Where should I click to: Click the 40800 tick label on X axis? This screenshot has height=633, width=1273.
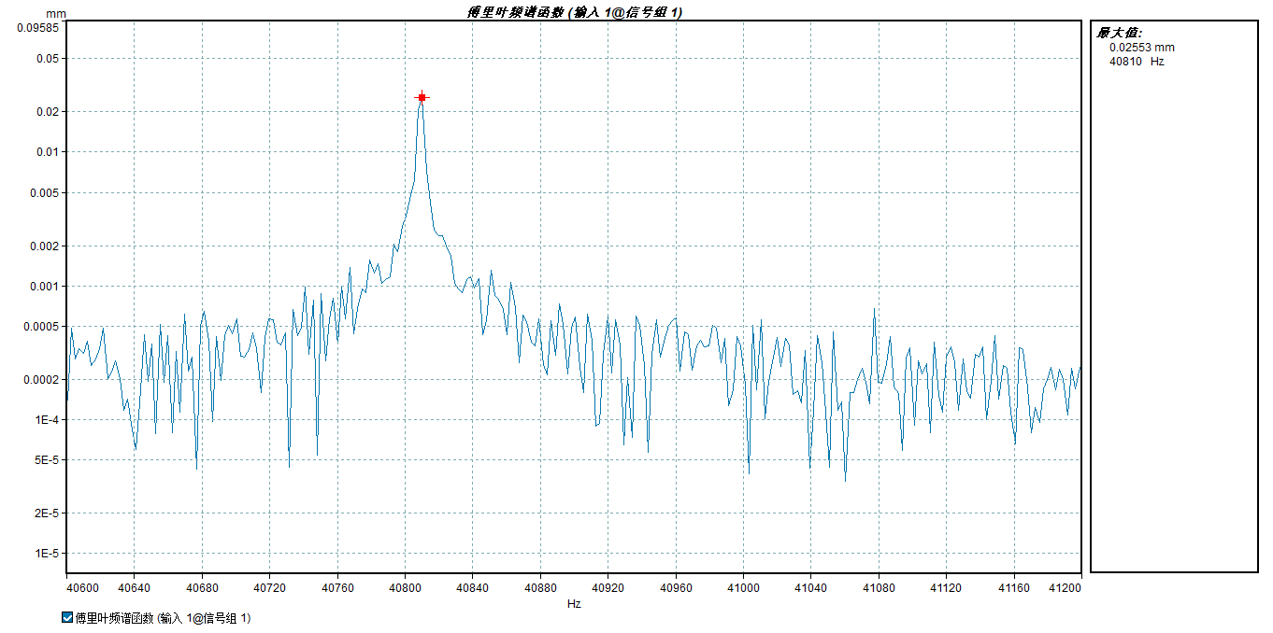coord(404,588)
